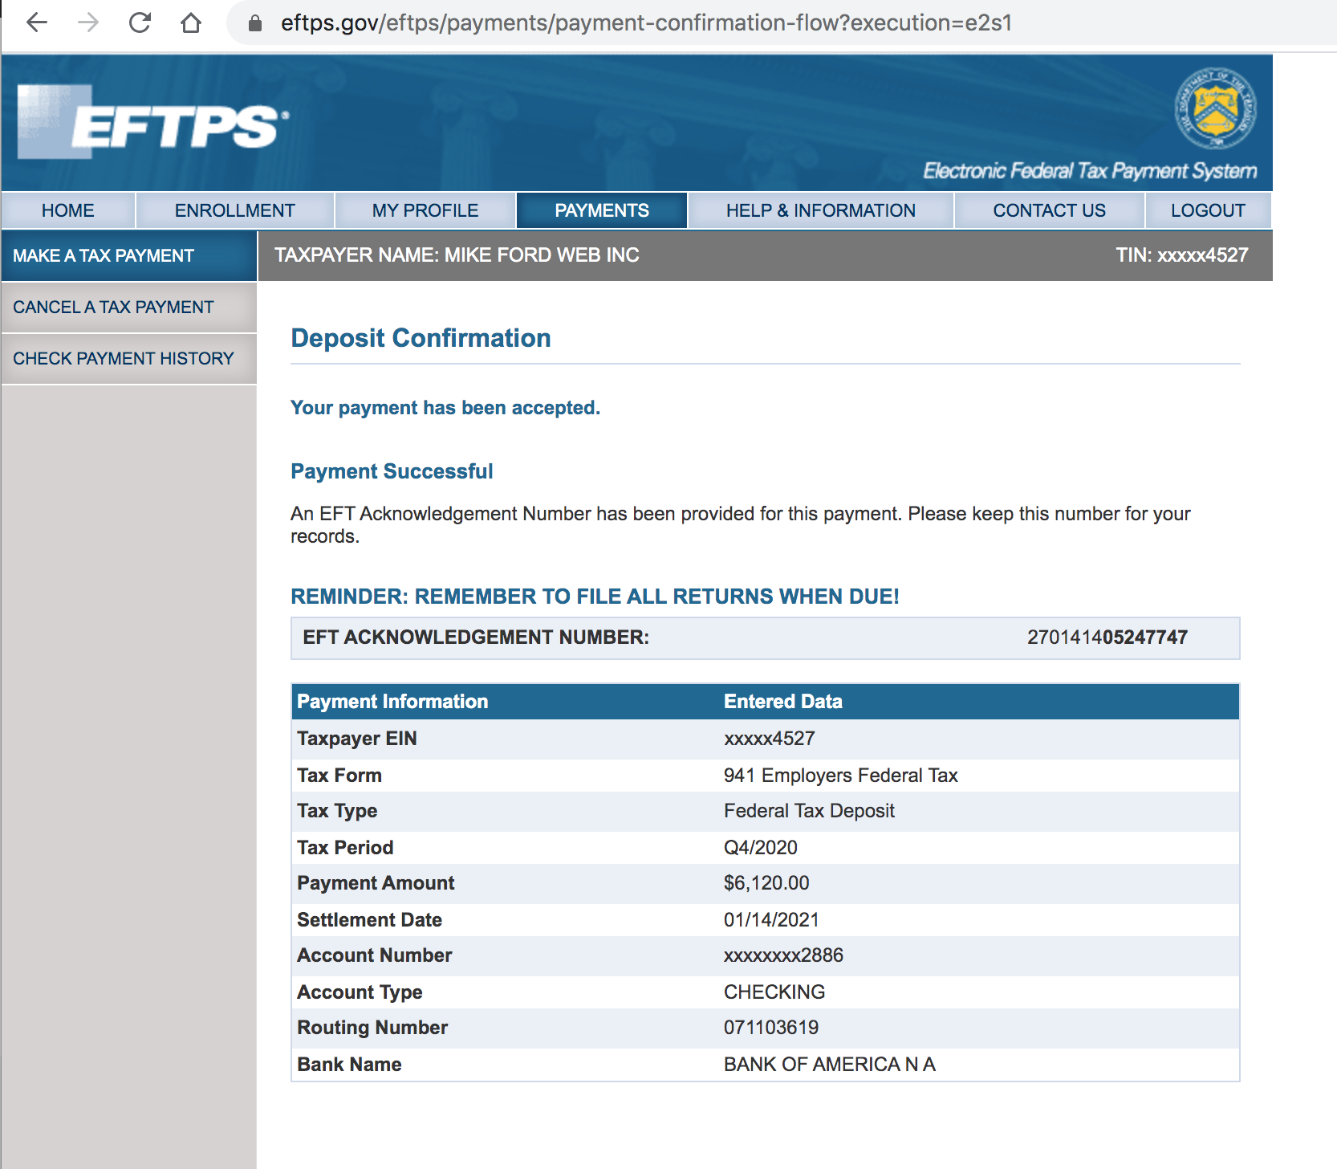
Task: Go to the CONTACT US tab
Action: pos(1049,210)
